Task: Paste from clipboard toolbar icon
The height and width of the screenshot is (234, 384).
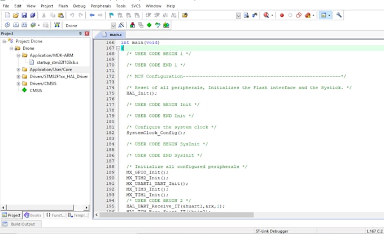Action: pos(61,15)
